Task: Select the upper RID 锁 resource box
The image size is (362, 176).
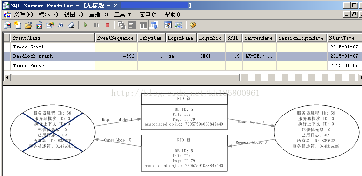Action: 184,112
